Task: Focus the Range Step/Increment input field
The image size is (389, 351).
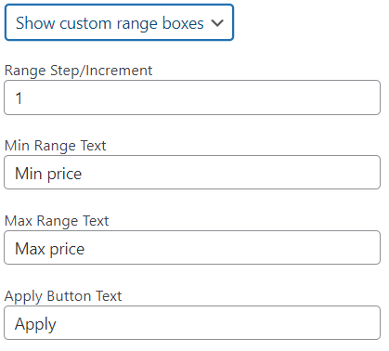Action: 192,97
